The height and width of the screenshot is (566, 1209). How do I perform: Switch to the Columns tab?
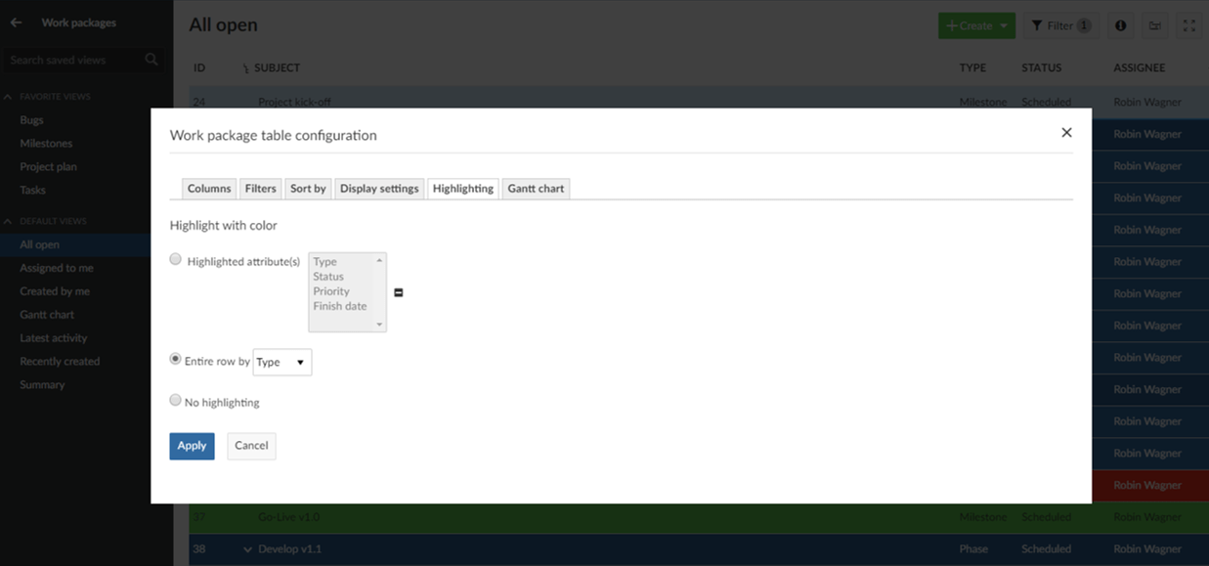click(x=209, y=189)
